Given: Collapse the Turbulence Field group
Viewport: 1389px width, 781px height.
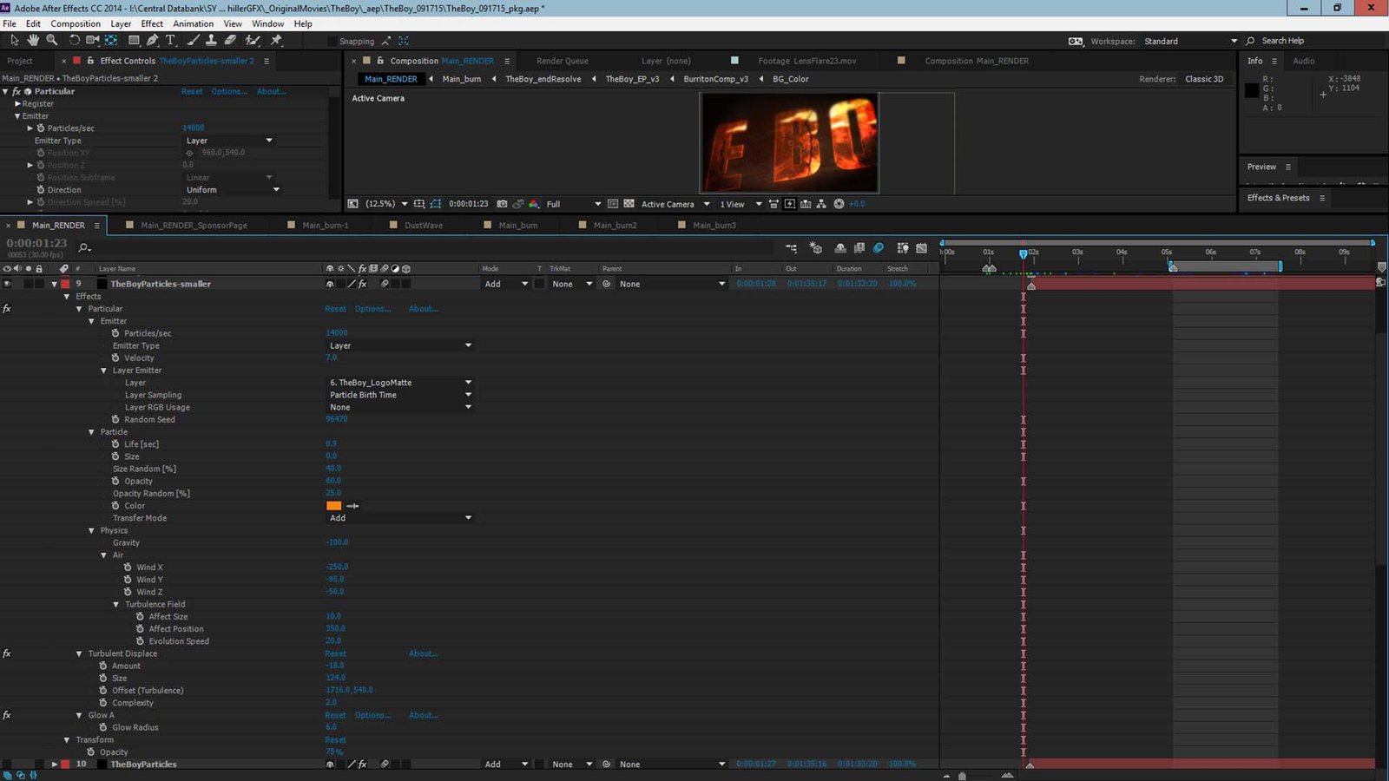Looking at the screenshot, I should [116, 605].
